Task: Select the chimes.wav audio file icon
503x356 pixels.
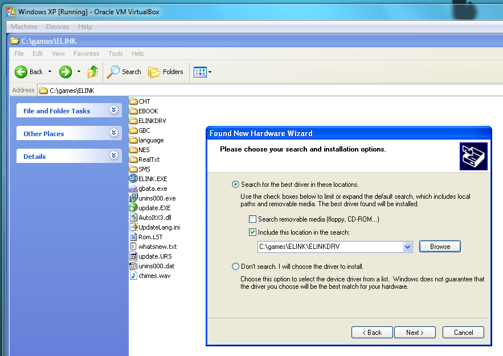Action: (133, 276)
